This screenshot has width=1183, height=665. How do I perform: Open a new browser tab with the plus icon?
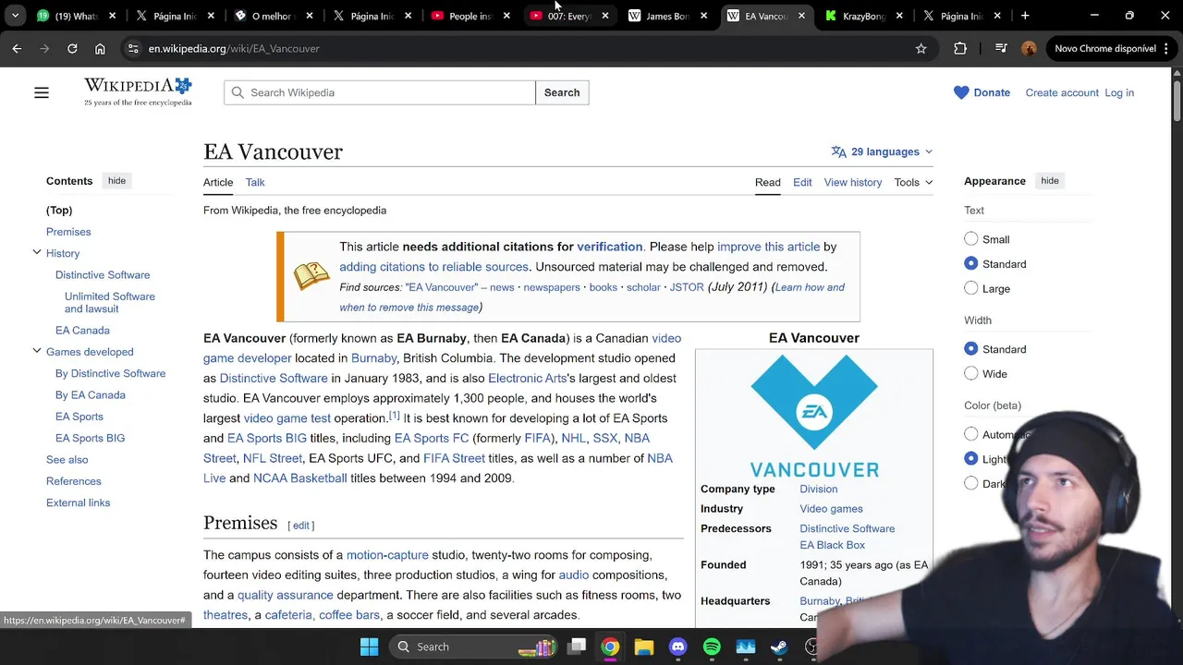pos(1025,16)
